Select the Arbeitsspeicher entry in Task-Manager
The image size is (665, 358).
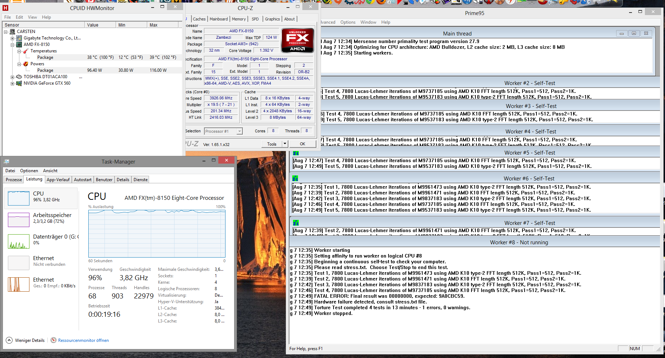(x=41, y=220)
